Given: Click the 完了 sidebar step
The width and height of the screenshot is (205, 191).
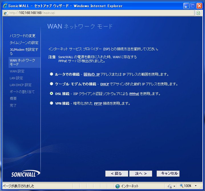Looking at the screenshot, I should (13, 105).
